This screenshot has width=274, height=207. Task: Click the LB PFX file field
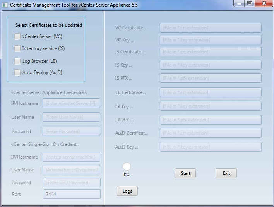click(211, 120)
